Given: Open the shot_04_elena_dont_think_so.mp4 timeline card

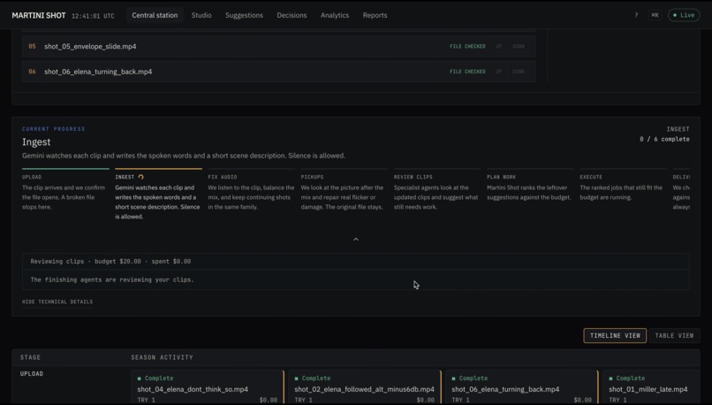Looking at the screenshot, I should point(207,387).
